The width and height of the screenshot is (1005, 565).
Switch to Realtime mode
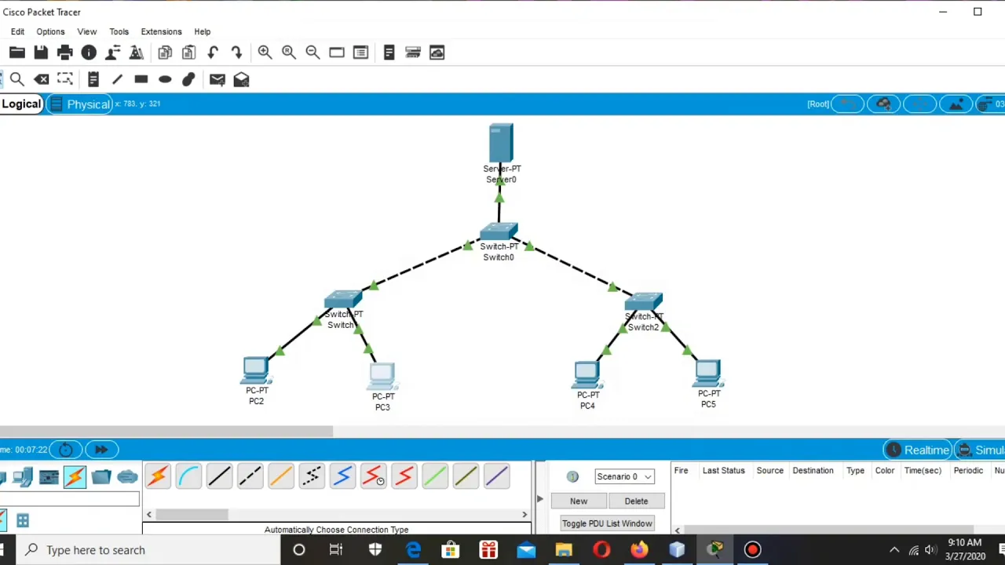click(918, 450)
